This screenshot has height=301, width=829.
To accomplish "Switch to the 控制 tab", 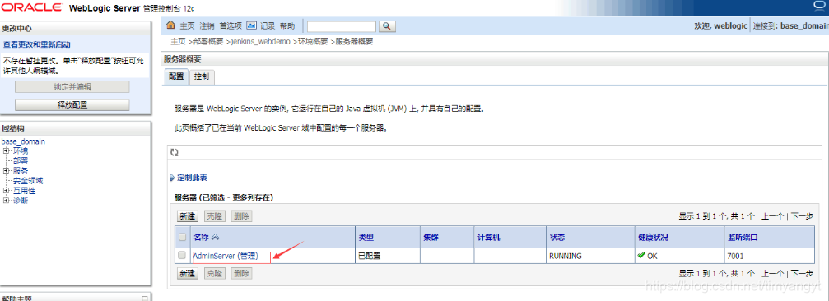I will click(x=202, y=76).
